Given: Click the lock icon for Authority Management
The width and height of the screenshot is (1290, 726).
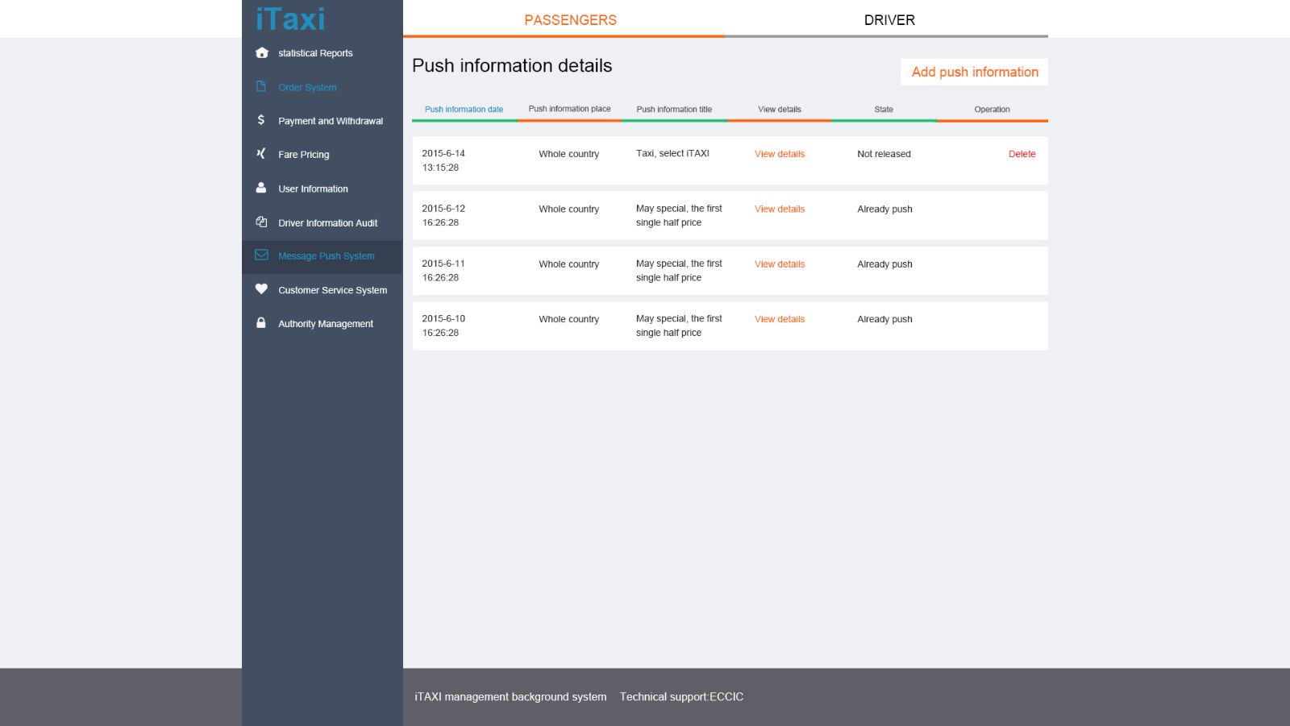Looking at the screenshot, I should point(261,323).
